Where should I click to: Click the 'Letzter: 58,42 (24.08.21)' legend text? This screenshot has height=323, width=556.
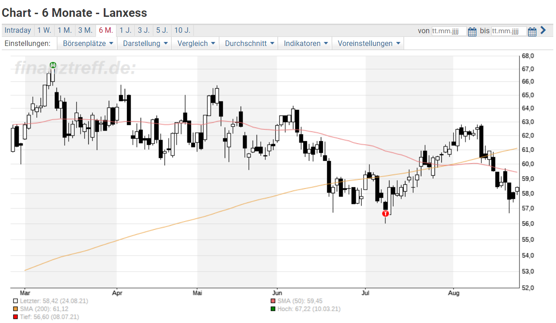coord(54,301)
